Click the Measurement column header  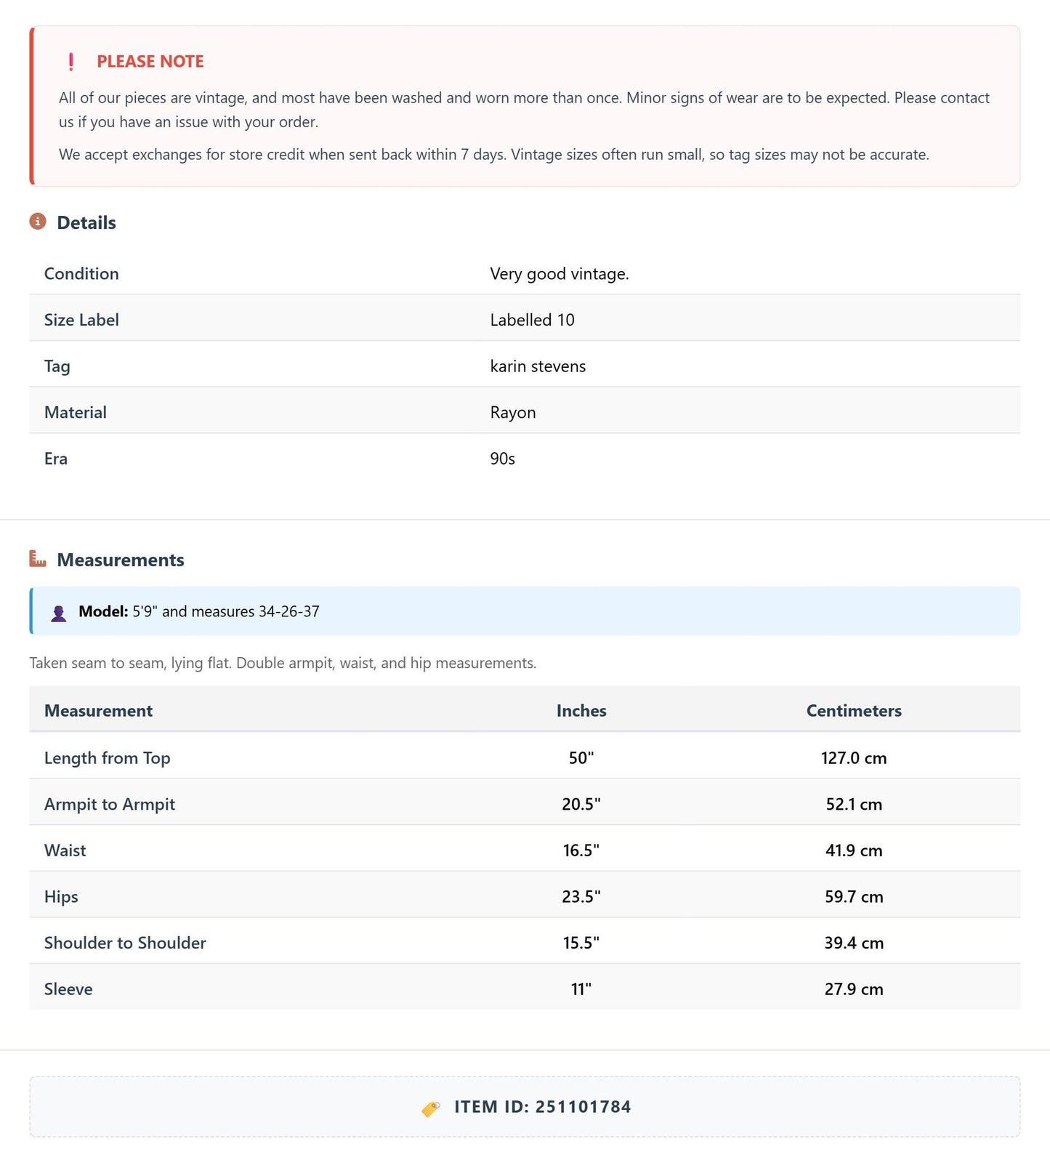(x=98, y=710)
